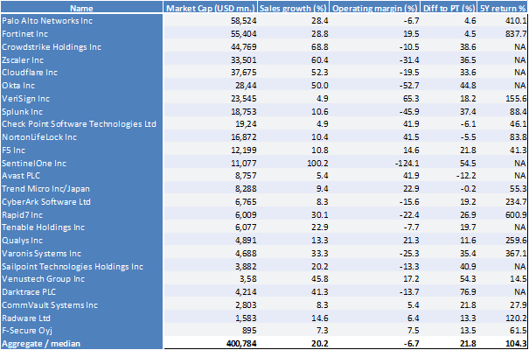Select the F-Secure Oyj cell
This screenshot has height=350, width=529.
pyautogui.click(x=27, y=331)
